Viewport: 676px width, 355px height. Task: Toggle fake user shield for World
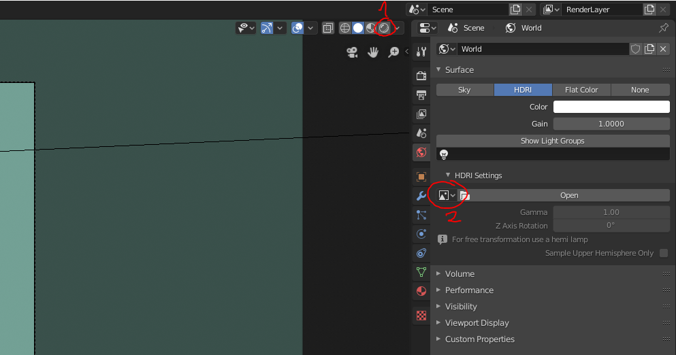635,49
